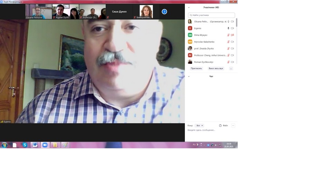This screenshot has height=176, width=311.
Task: Open file explorer folder in taskbar
Action: point(55,145)
